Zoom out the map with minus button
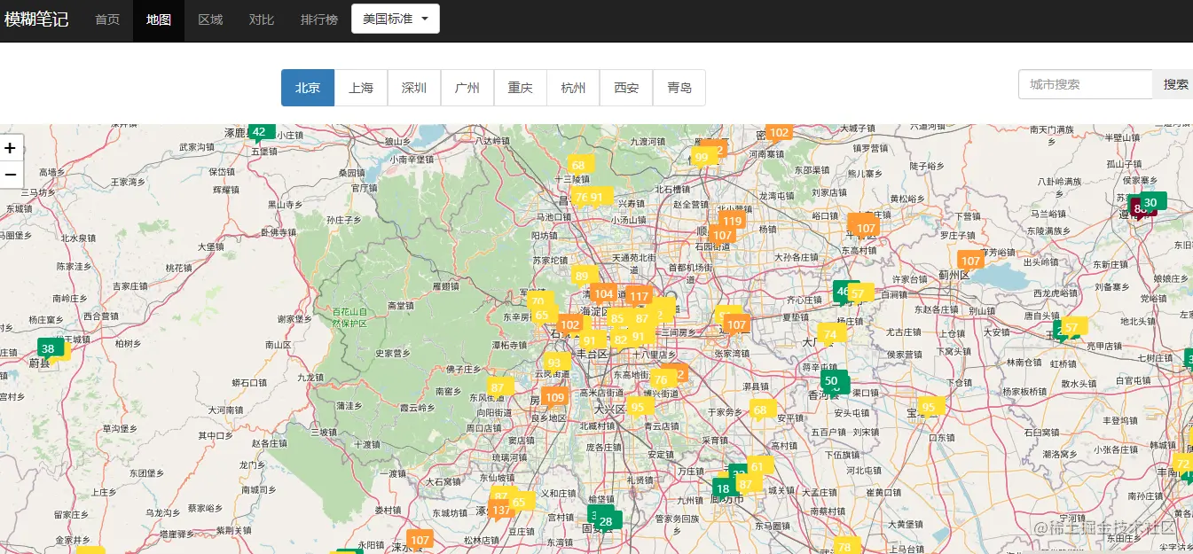The height and width of the screenshot is (554, 1193). (11, 175)
